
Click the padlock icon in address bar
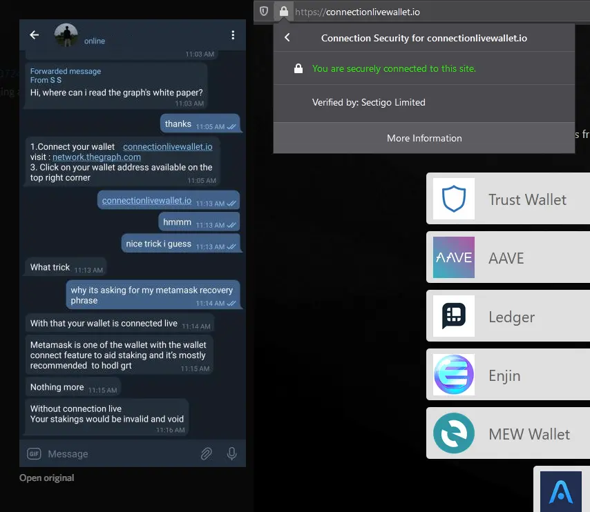coord(284,11)
